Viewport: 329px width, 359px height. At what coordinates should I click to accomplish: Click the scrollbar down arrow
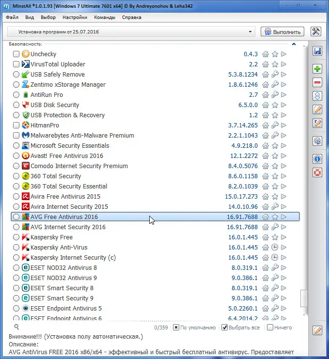click(x=304, y=315)
